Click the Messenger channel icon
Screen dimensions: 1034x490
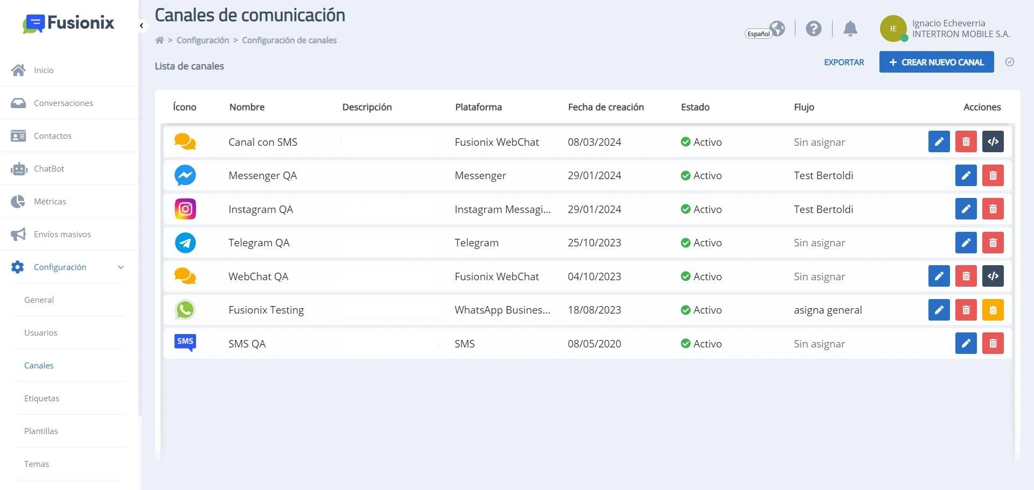(185, 175)
